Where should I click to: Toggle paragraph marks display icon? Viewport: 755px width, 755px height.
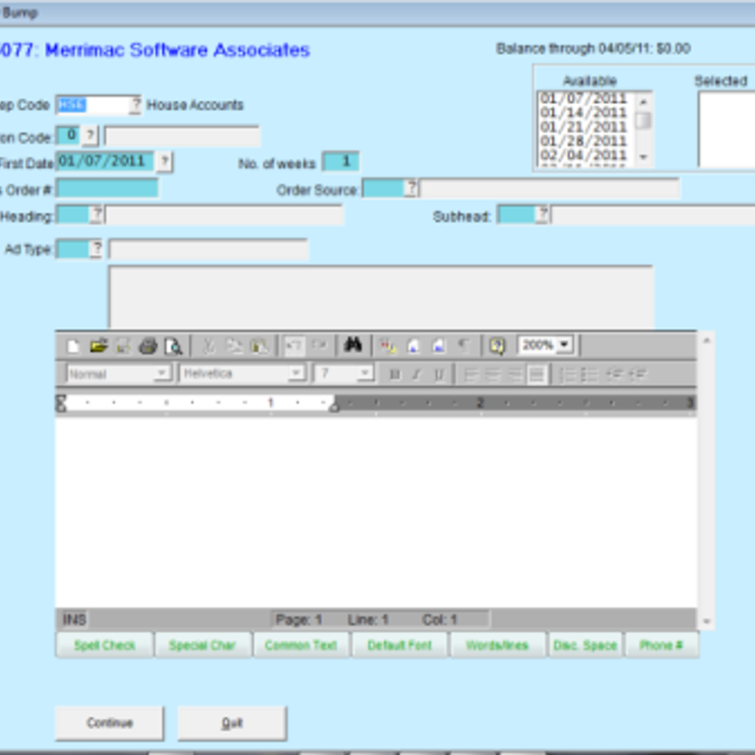463,346
